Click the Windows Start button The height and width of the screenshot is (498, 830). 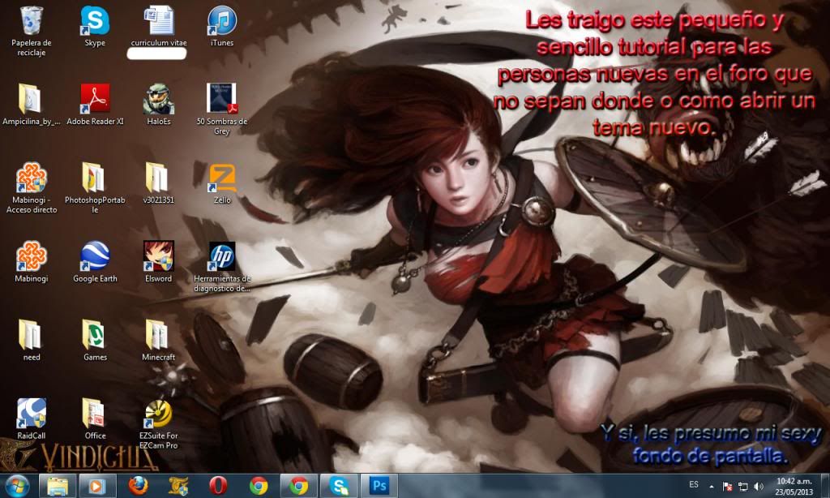[x=17, y=485]
